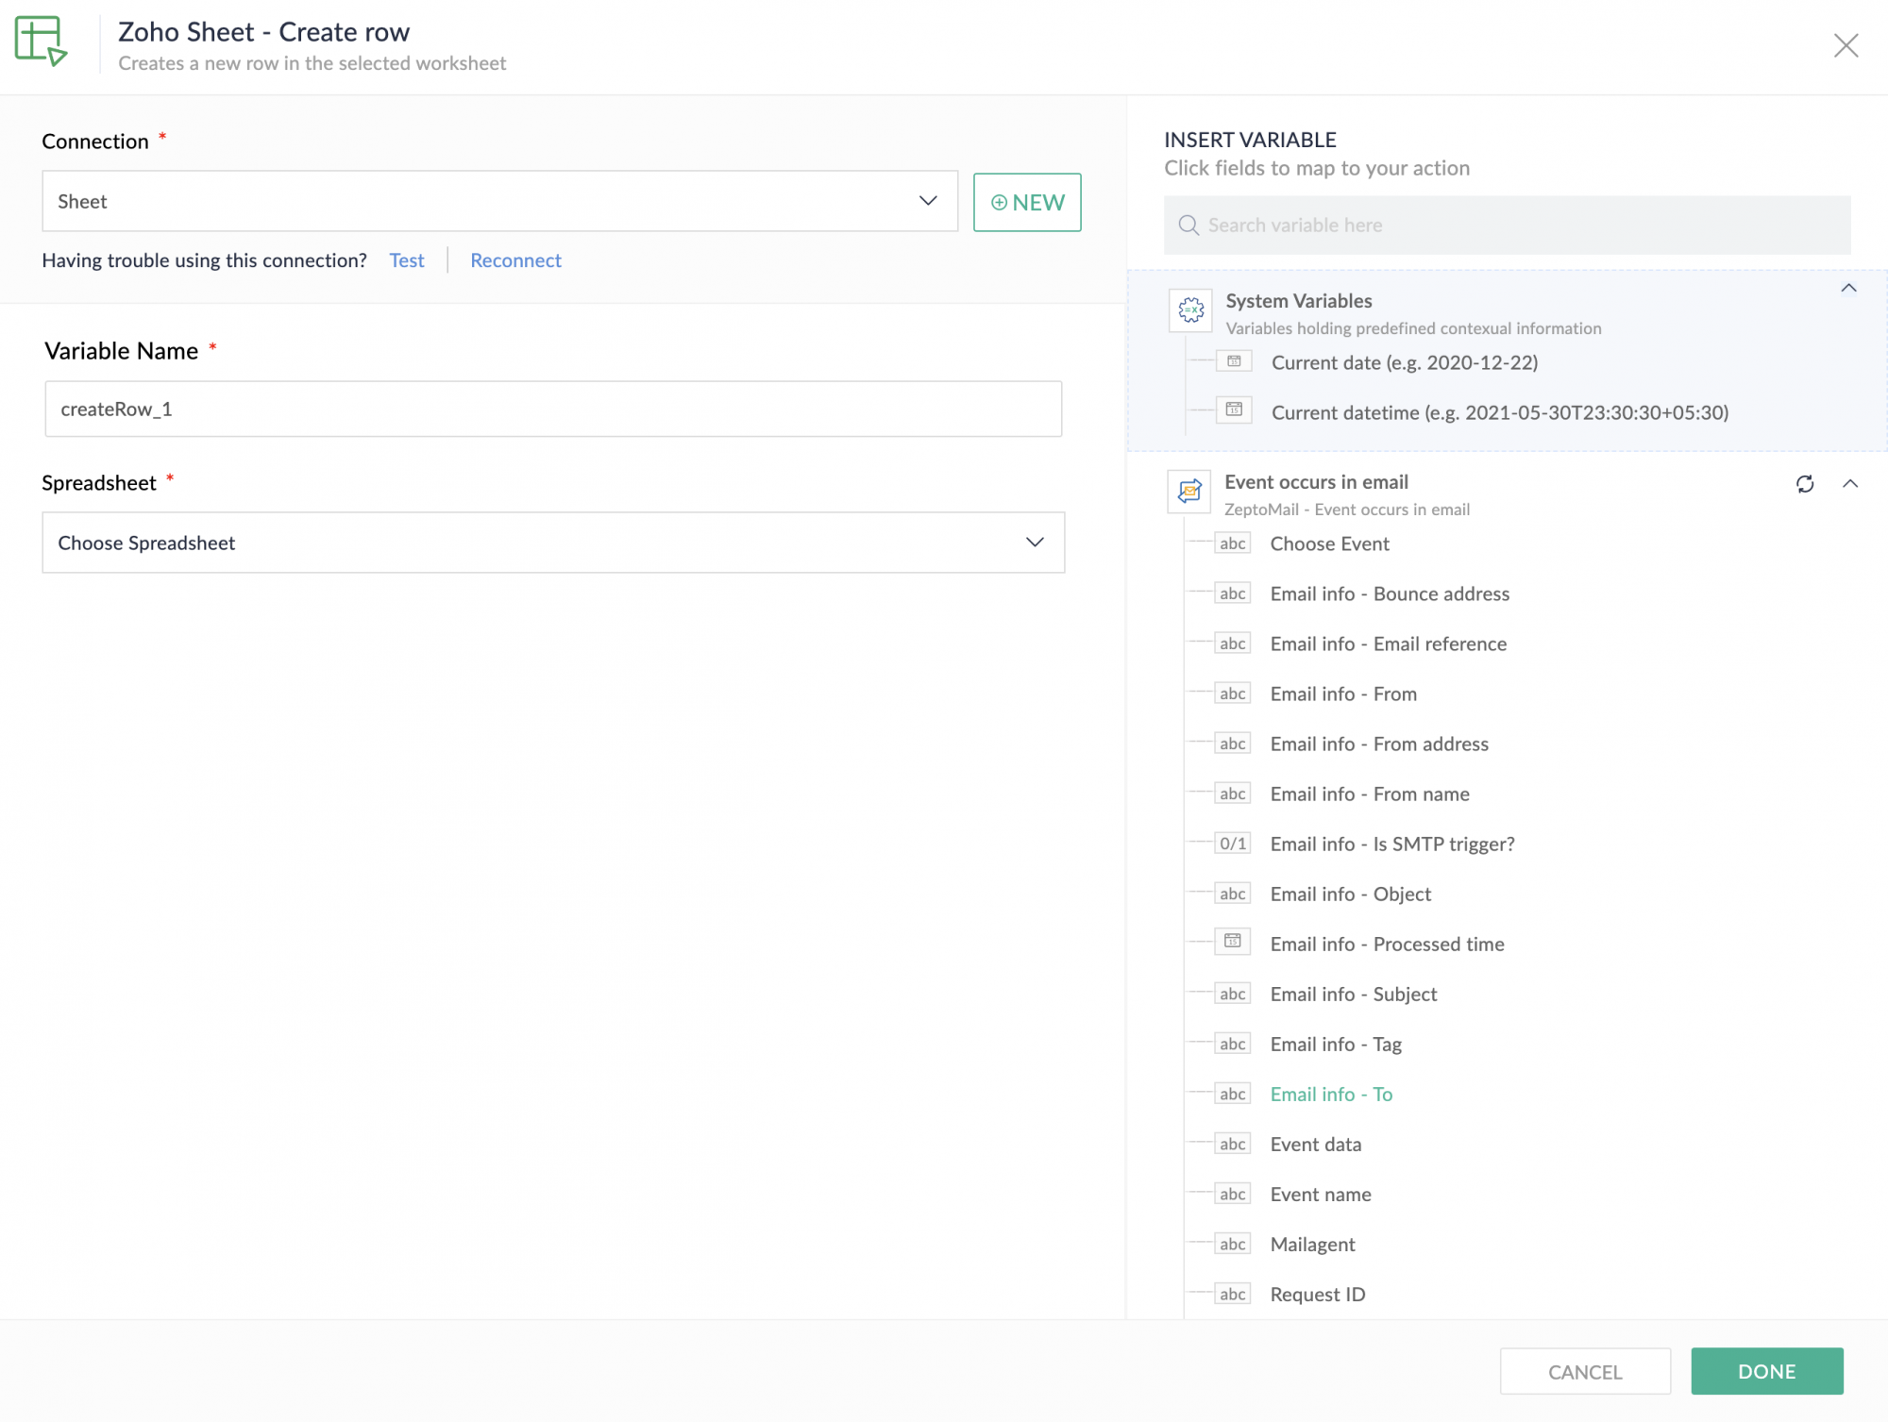
Task: Refresh the Event occurs in email variables
Action: coord(1804,484)
